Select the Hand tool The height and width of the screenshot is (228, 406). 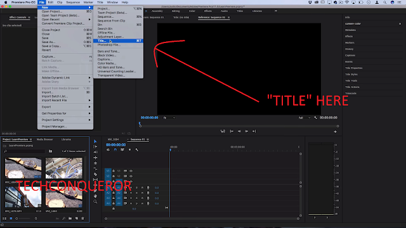(95, 196)
